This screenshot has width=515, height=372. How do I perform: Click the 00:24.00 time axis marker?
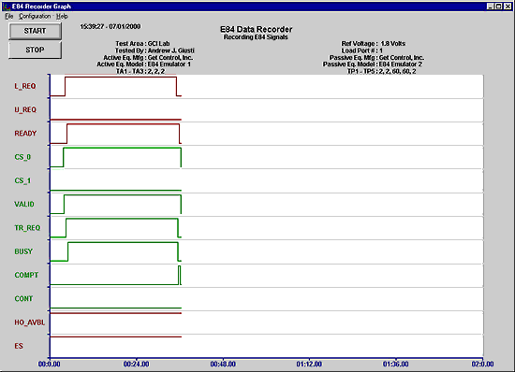coord(136,365)
